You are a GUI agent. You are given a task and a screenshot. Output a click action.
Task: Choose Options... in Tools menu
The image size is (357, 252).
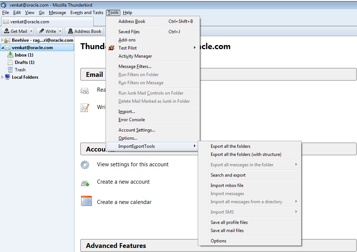tap(153, 138)
